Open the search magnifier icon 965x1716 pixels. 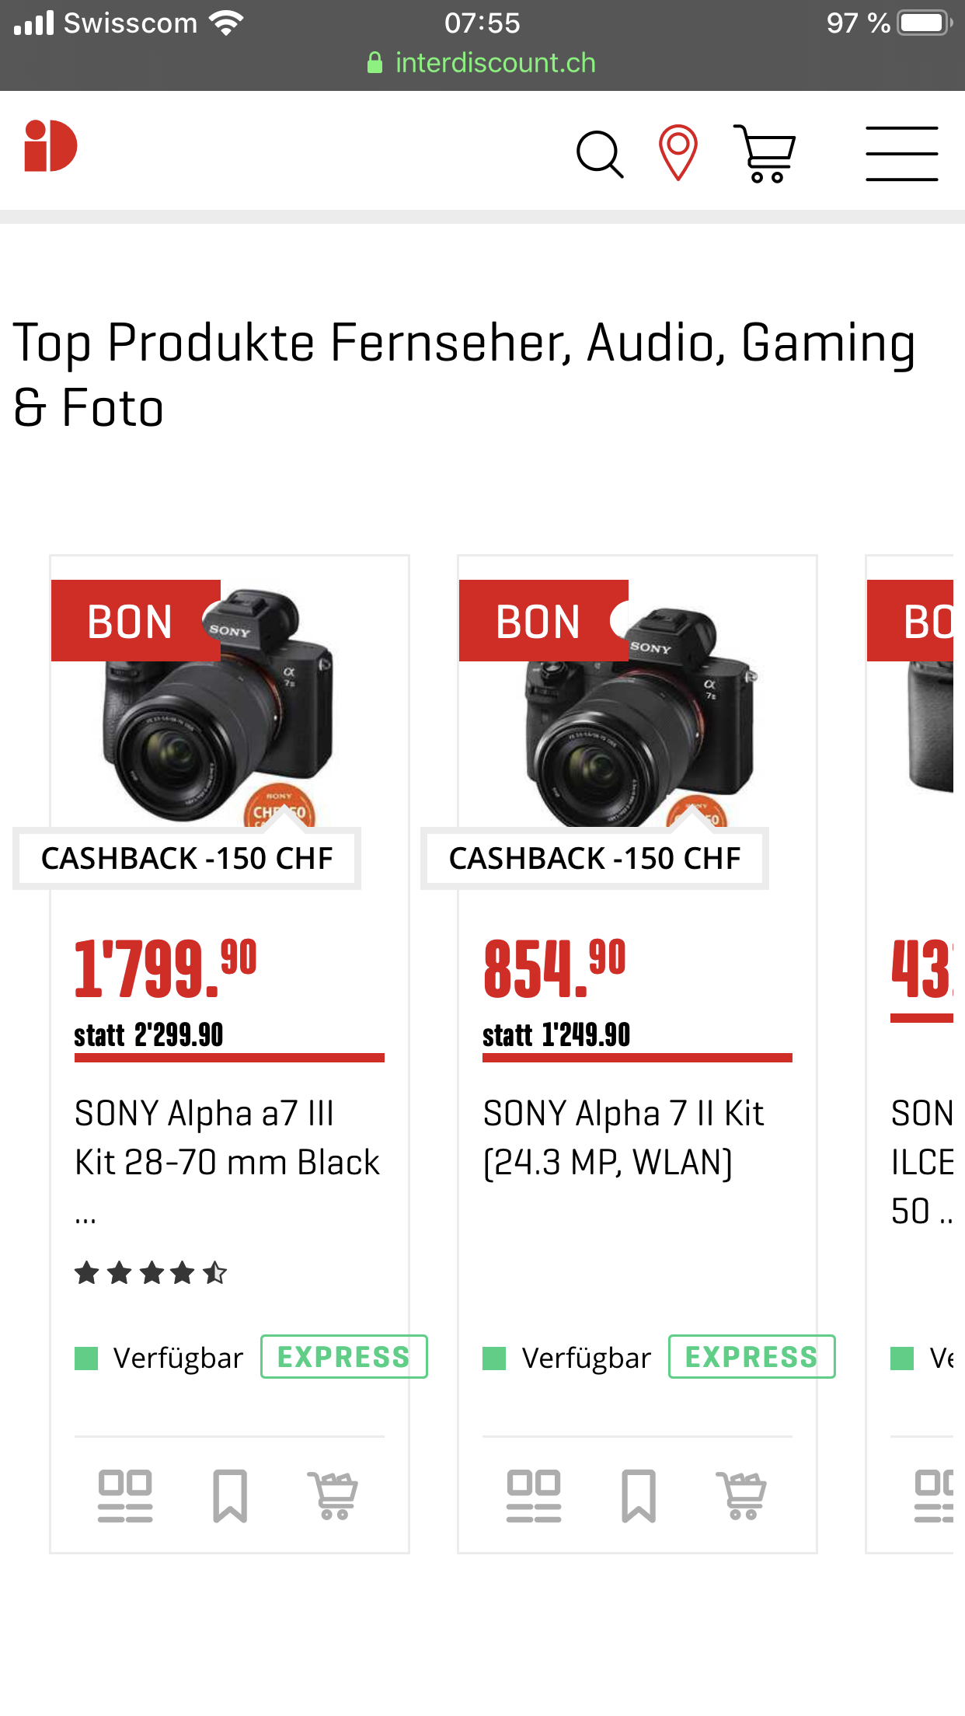click(600, 154)
